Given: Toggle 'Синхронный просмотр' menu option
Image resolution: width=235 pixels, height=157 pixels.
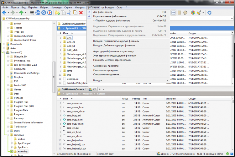Looking at the screenshot, I should click(128, 66).
